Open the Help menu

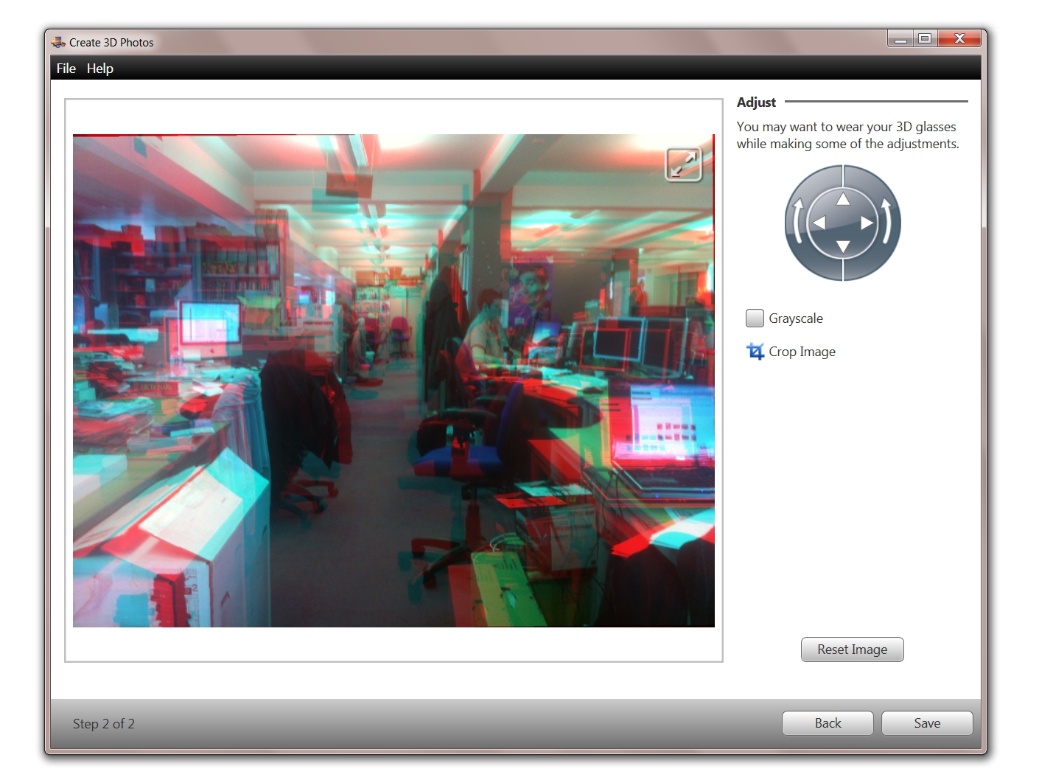click(x=100, y=68)
